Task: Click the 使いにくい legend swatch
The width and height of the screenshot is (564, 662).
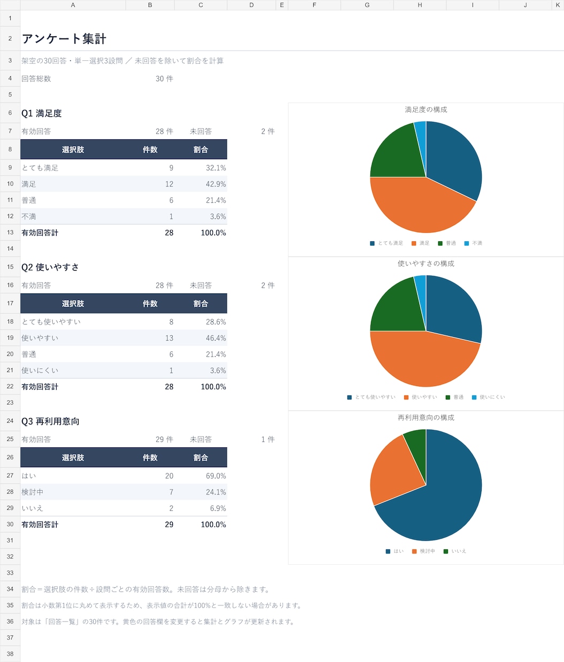Action: click(x=474, y=397)
